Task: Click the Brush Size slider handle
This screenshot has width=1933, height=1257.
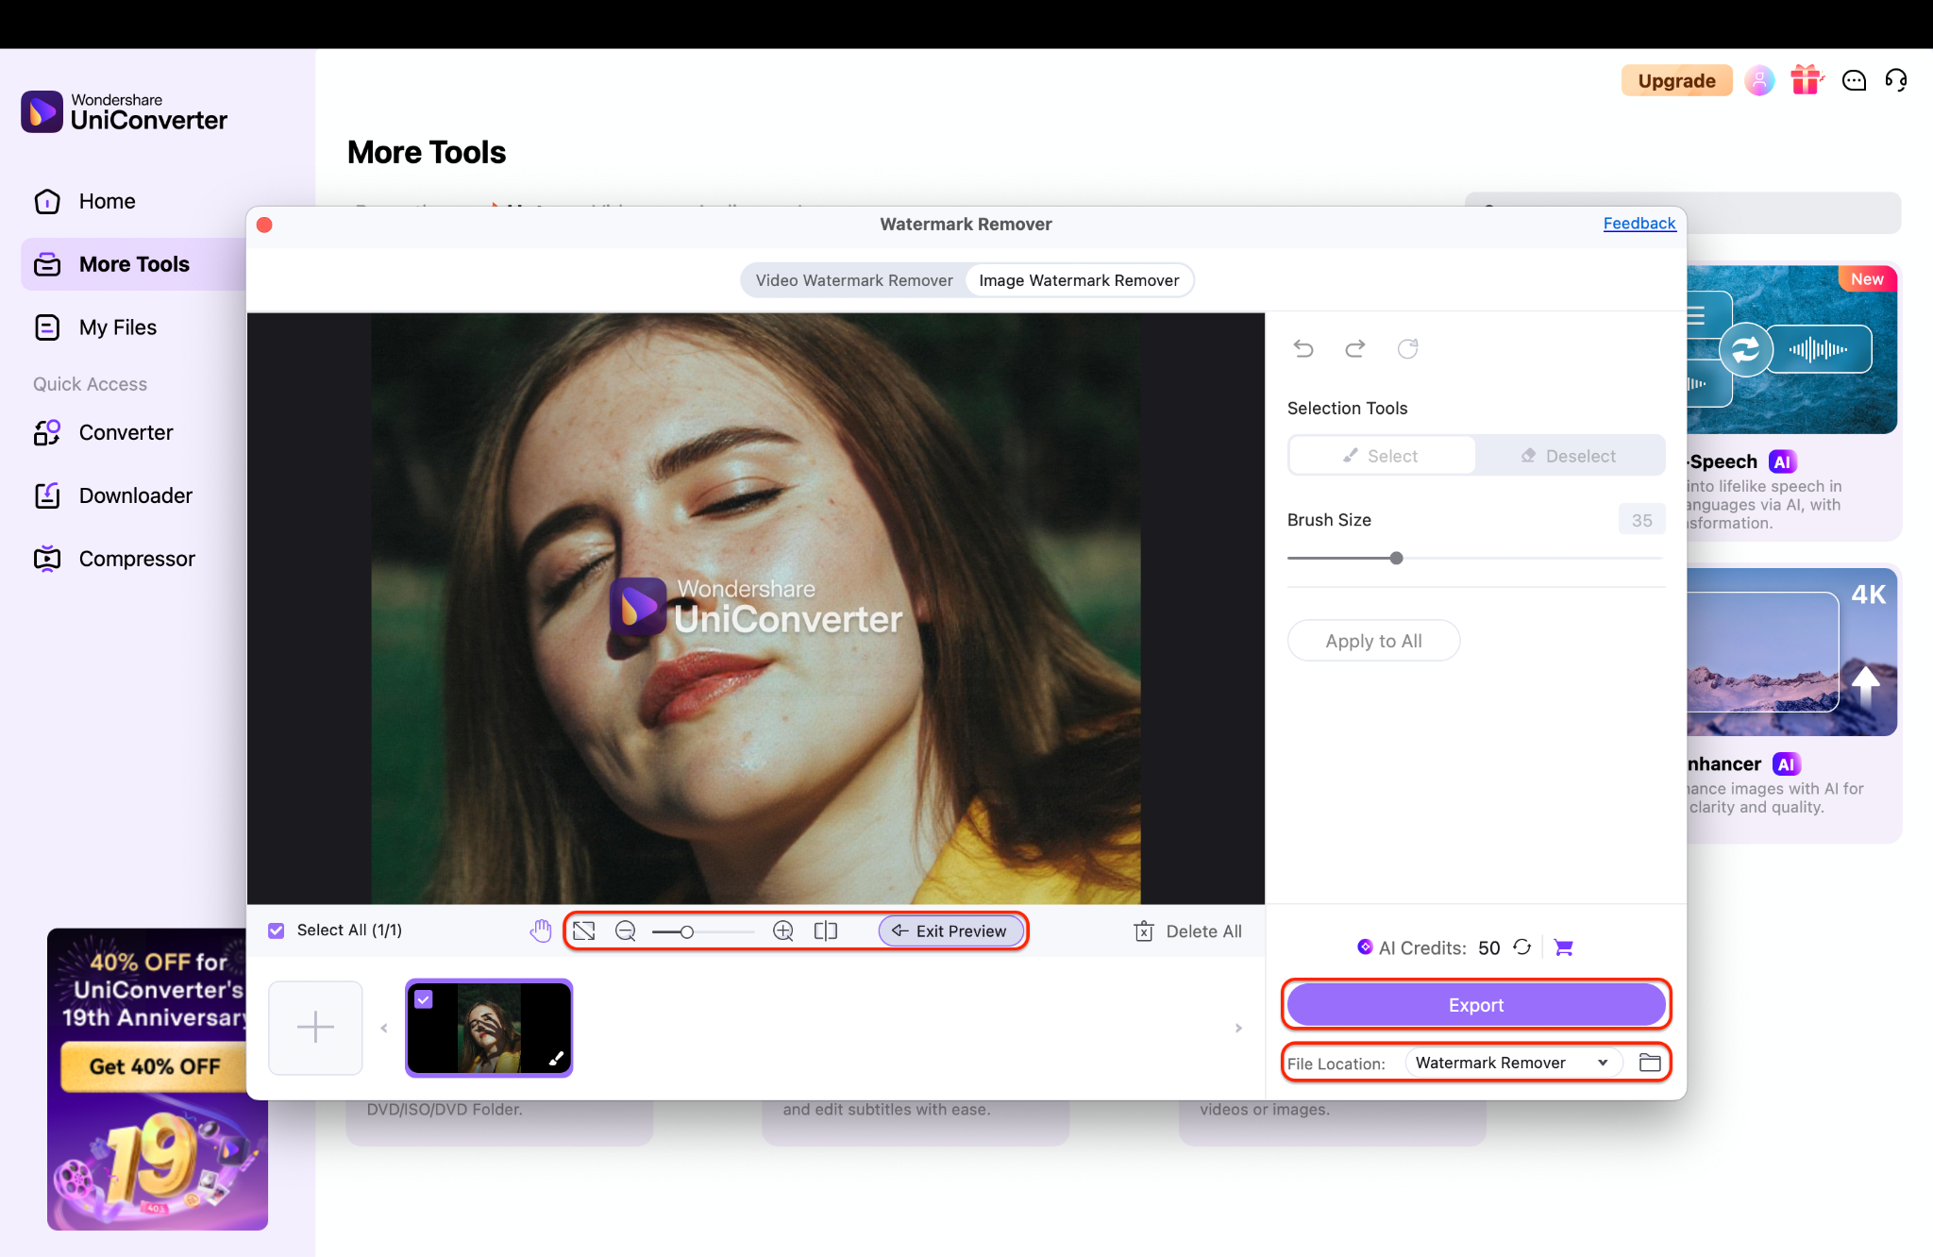Action: [x=1396, y=558]
